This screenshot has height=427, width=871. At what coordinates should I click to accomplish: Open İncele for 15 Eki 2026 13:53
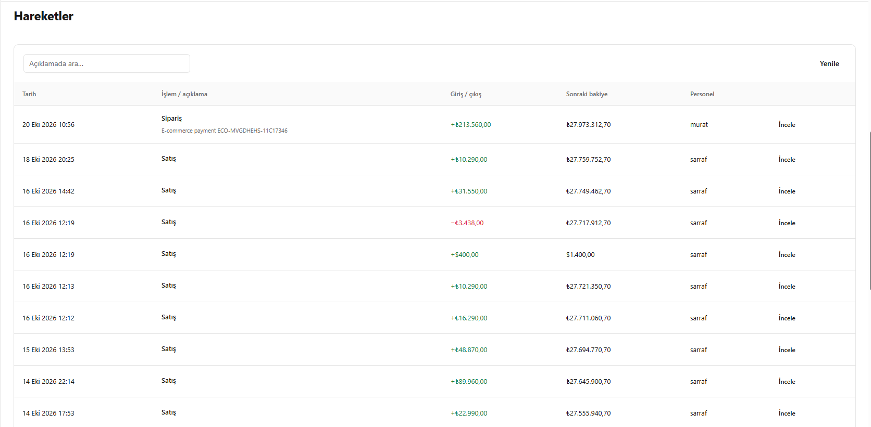click(x=787, y=350)
